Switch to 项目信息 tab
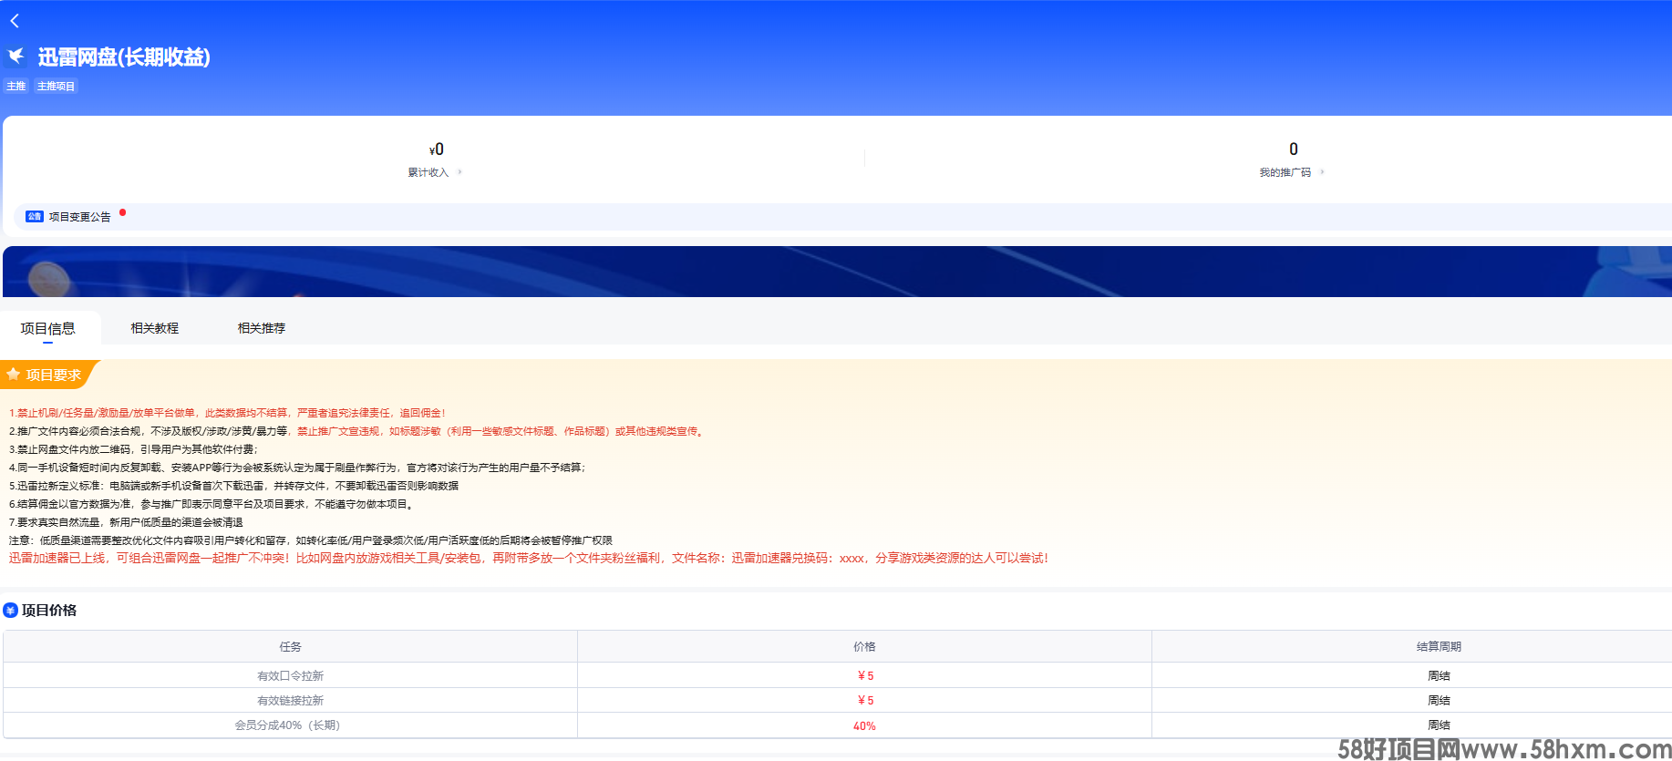 point(48,328)
